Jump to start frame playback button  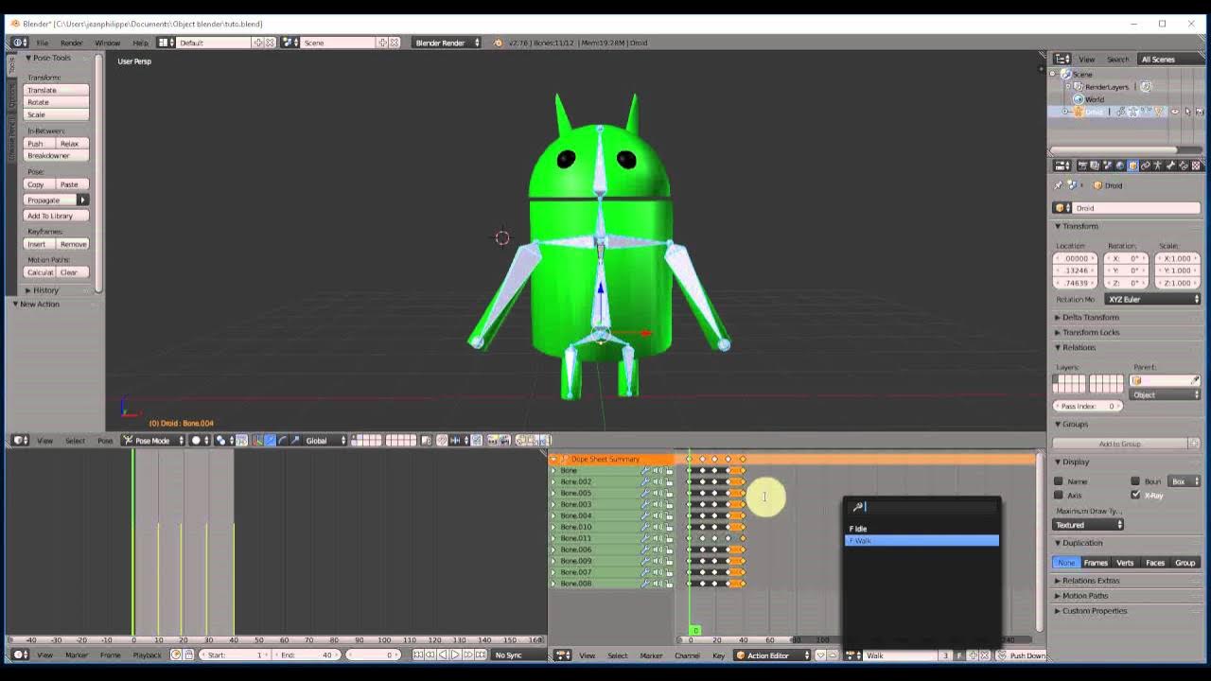click(417, 655)
